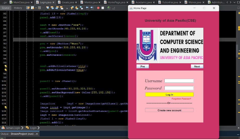Viewport: 240px width, 139px height.
Task: Click Find Previous Occurrence icon
Action: pos(52,8)
